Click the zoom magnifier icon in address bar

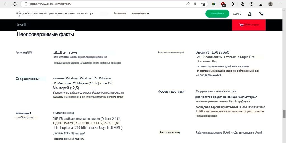195,4
